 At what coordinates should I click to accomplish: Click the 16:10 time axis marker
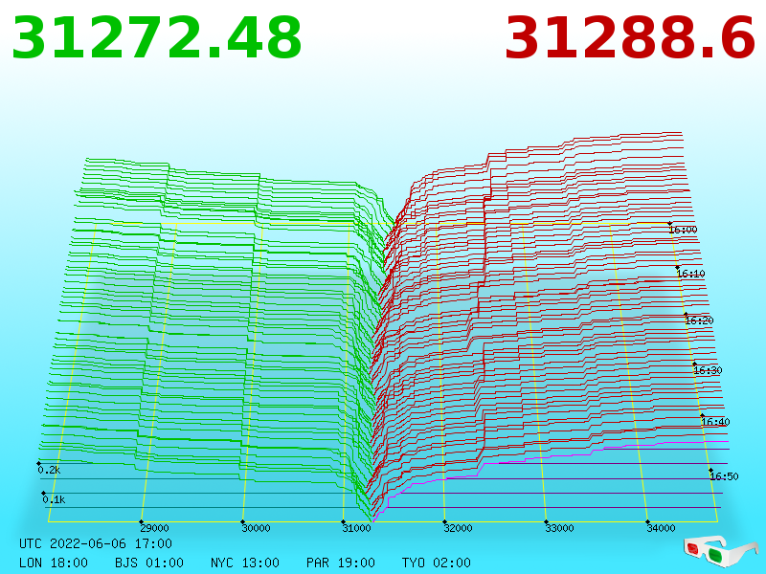pos(690,274)
